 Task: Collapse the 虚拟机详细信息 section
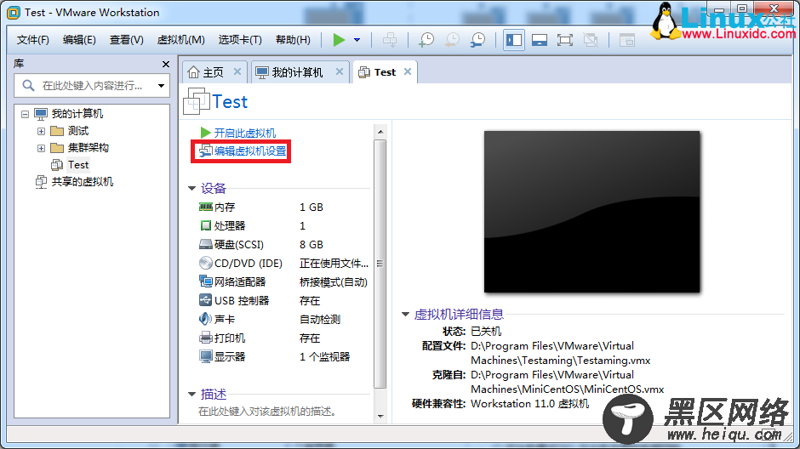[x=406, y=315]
